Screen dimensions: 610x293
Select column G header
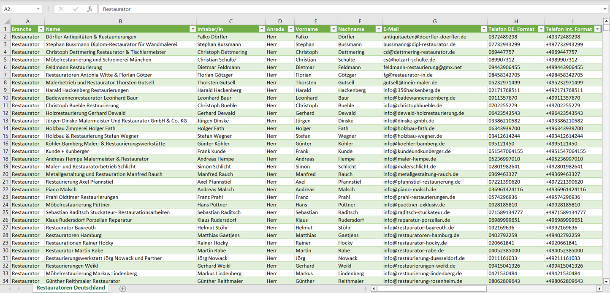click(x=434, y=21)
